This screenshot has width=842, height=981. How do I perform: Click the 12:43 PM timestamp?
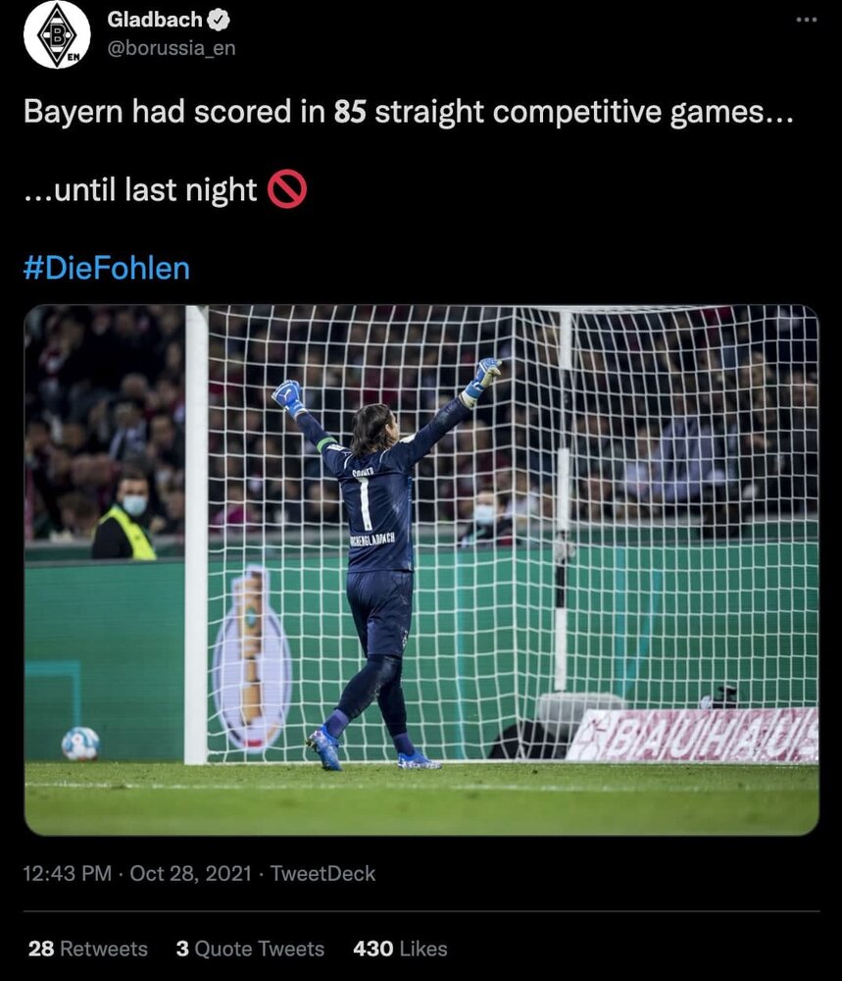tap(67, 873)
